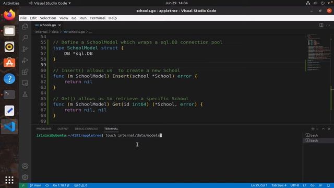The width and height of the screenshot is (334, 188).
Task: Open remote window indicator in status bar
Action: tap(23, 185)
